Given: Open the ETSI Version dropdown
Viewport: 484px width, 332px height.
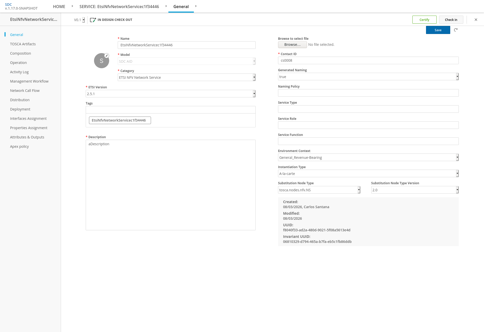Looking at the screenshot, I should click(171, 94).
